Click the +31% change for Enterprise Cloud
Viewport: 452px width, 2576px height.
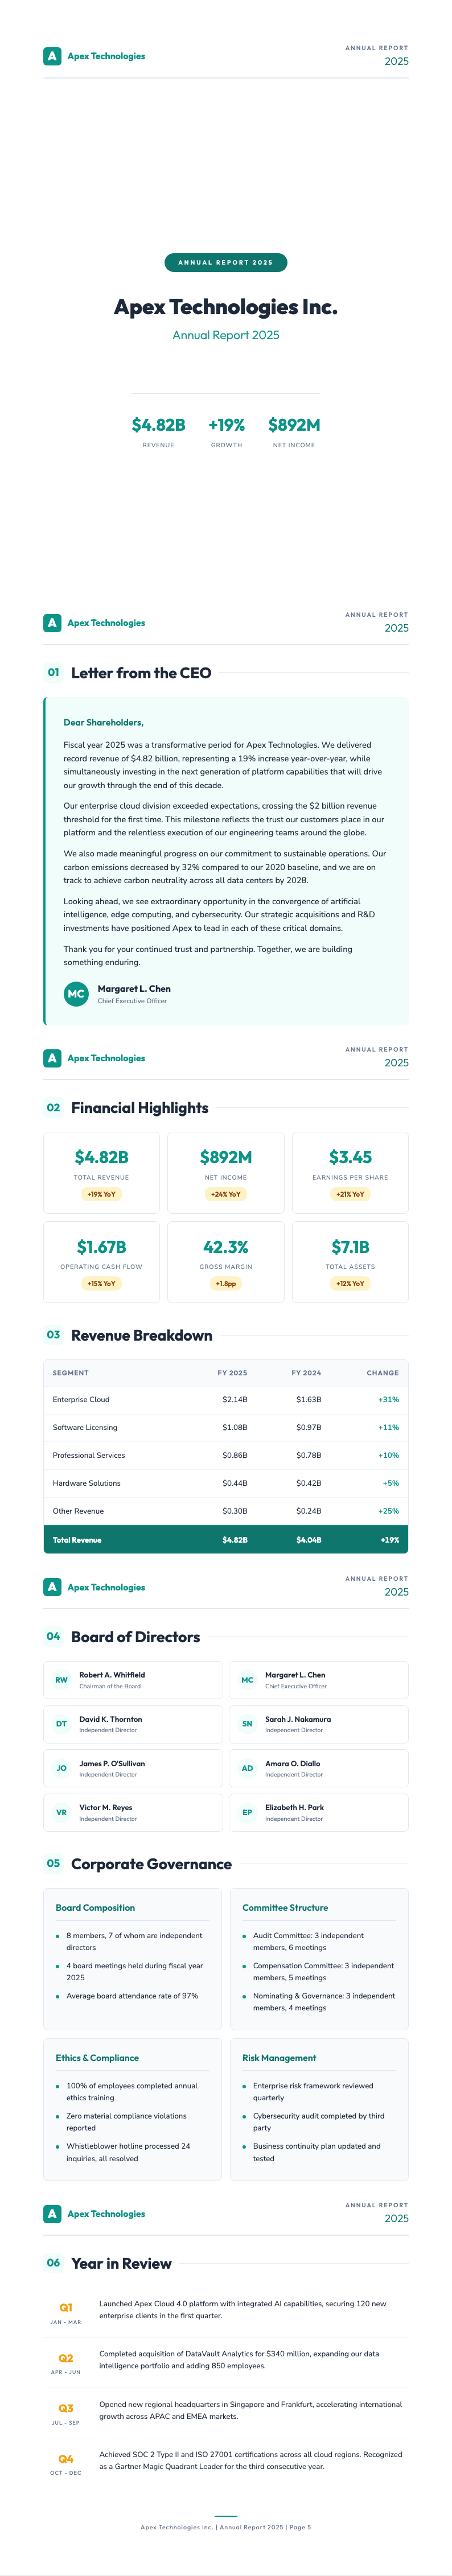(389, 1399)
